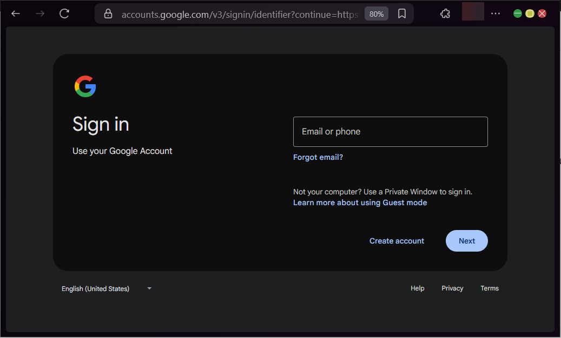Click the browser forward arrow
Viewport: 561px width, 338px height.
39,13
